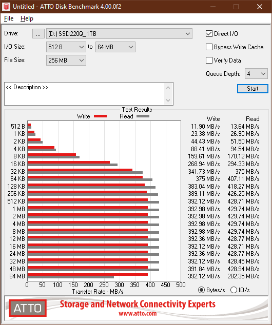This screenshot has width=272, height=325.
Task: Click the red Write legend swatch
Action: click(100, 116)
